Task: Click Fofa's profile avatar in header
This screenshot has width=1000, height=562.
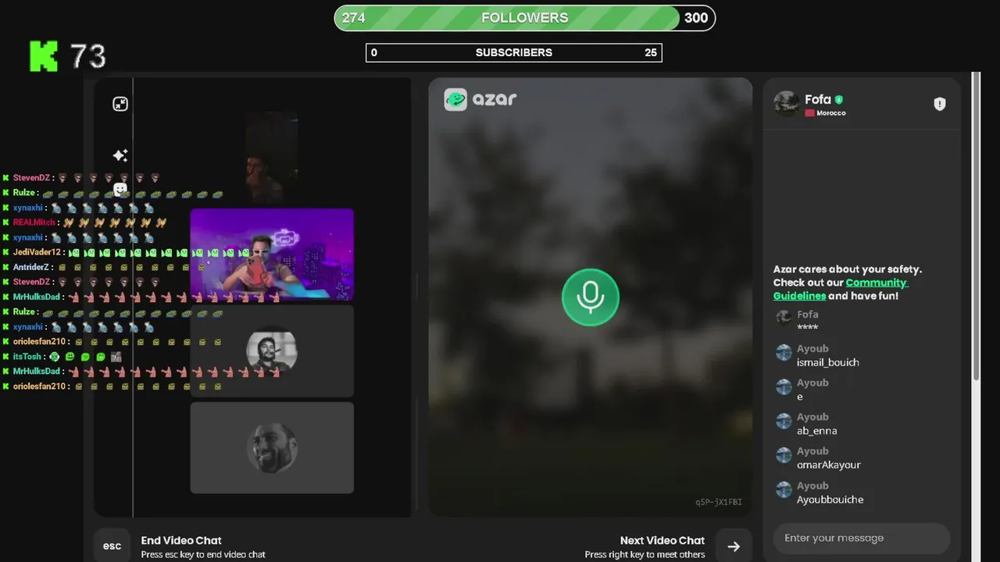Action: [787, 104]
